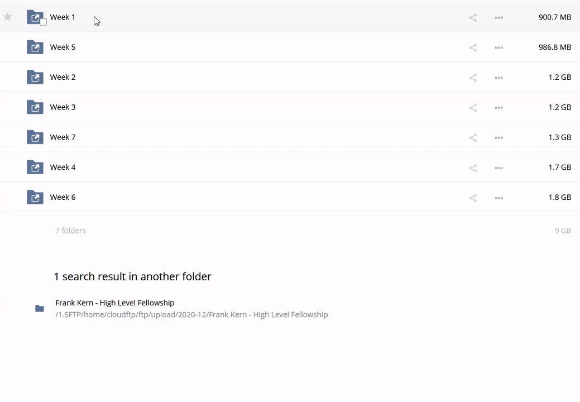This screenshot has height=402, width=580.
Task: Click the share icon for Week 2
Action: (x=473, y=78)
